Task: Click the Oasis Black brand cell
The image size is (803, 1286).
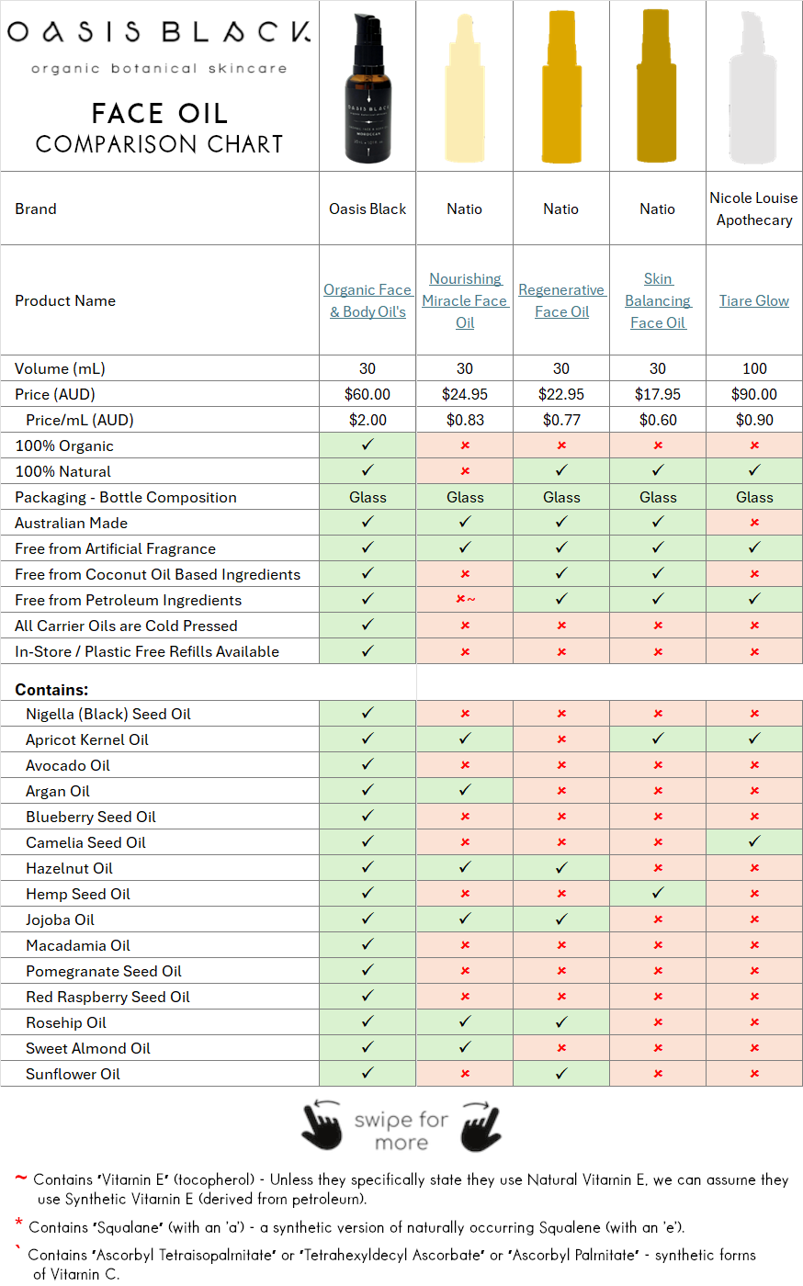Action: pos(368,209)
